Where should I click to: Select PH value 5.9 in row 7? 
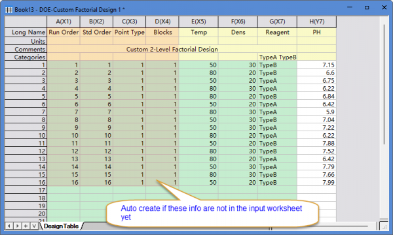pos(316,112)
